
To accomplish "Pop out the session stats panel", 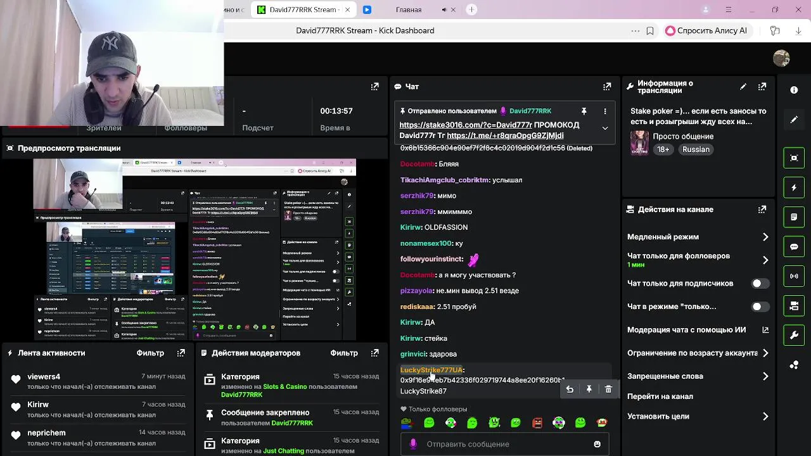I will point(375,86).
